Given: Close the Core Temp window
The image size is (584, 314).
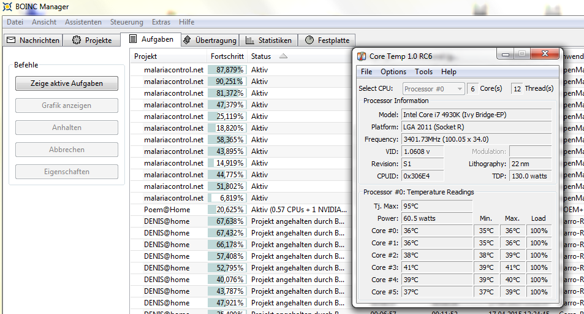Looking at the screenshot, I should (x=545, y=54).
